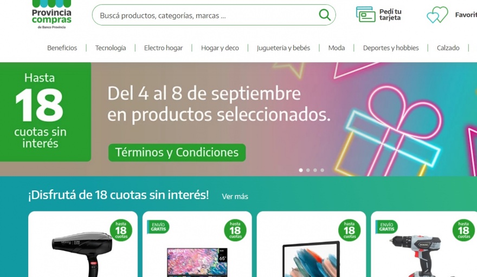Click the search magnifier icon
Screen dimensions: 477x277
click(325, 15)
